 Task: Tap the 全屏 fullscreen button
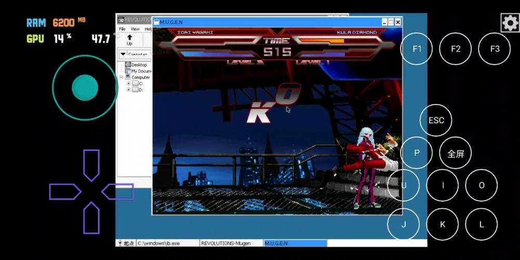[456, 153]
